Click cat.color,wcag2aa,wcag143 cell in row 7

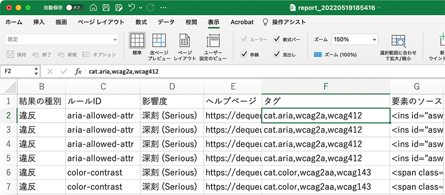[x=326, y=187]
